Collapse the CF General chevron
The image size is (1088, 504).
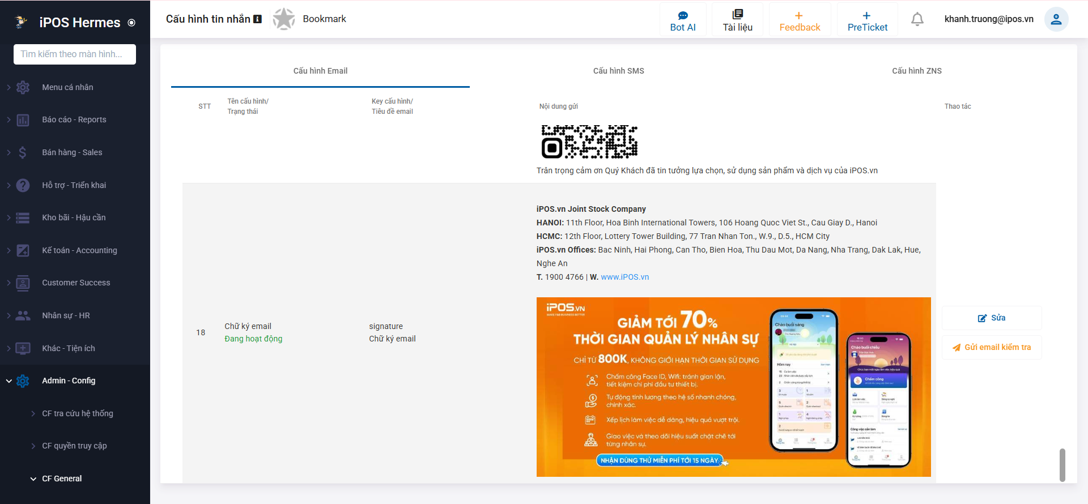pos(33,479)
